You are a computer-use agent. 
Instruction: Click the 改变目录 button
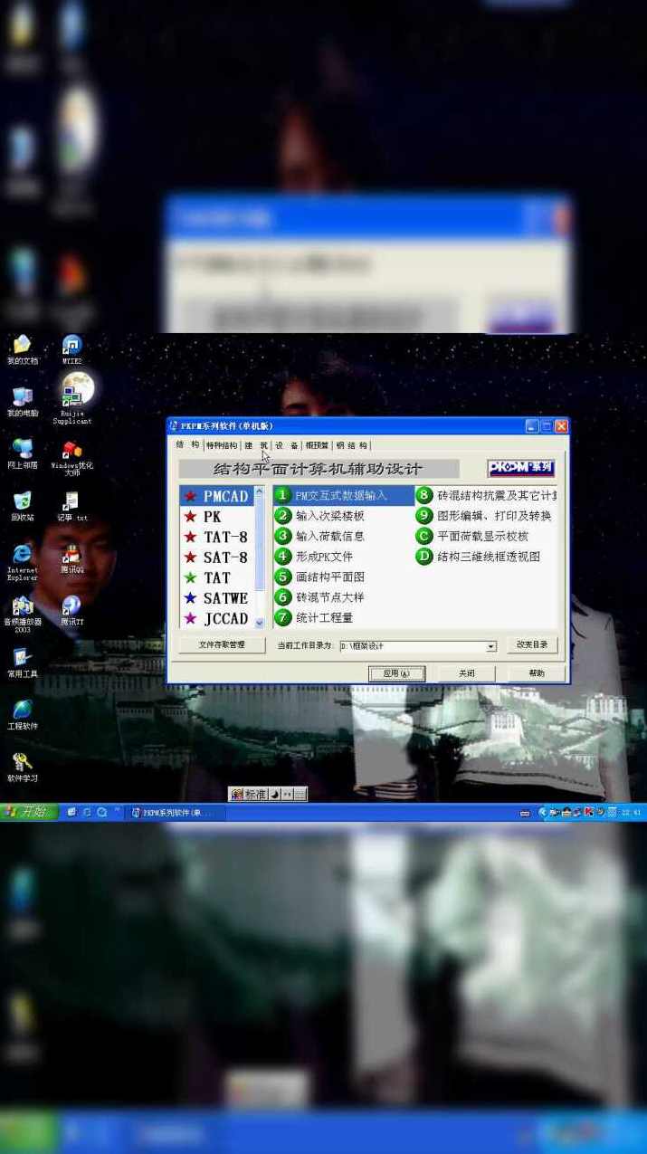532,645
